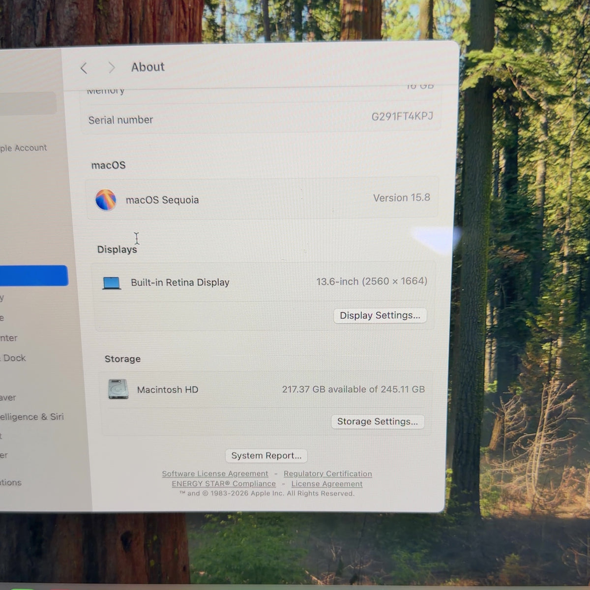This screenshot has height=590, width=590.
Task: Click the Displays section heading
Action: click(117, 250)
